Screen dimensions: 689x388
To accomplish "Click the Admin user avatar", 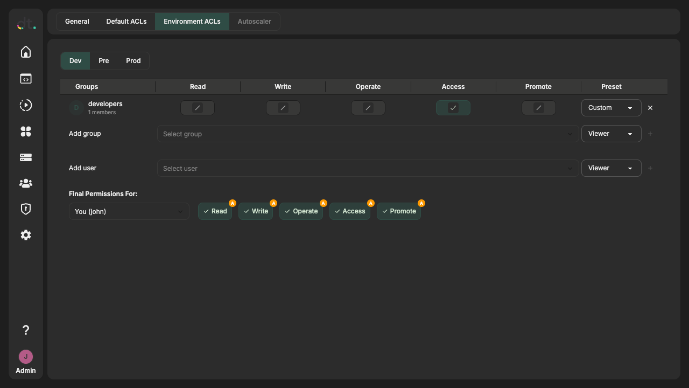I will 26,357.
